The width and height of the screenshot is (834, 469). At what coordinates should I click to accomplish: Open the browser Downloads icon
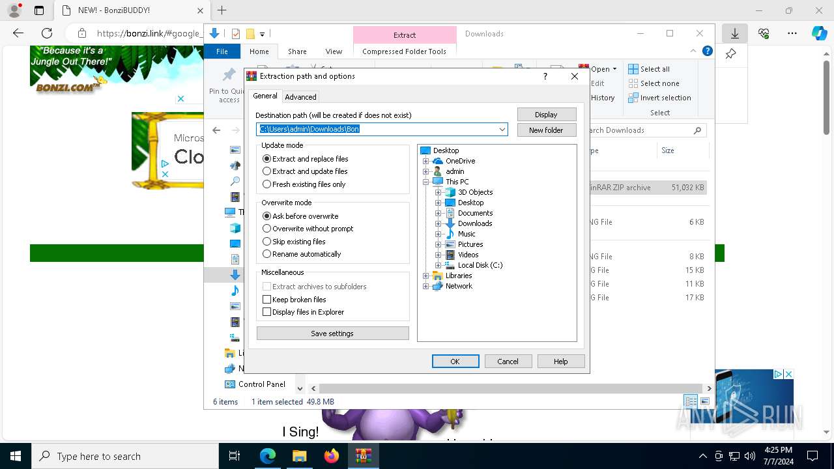[734, 33]
